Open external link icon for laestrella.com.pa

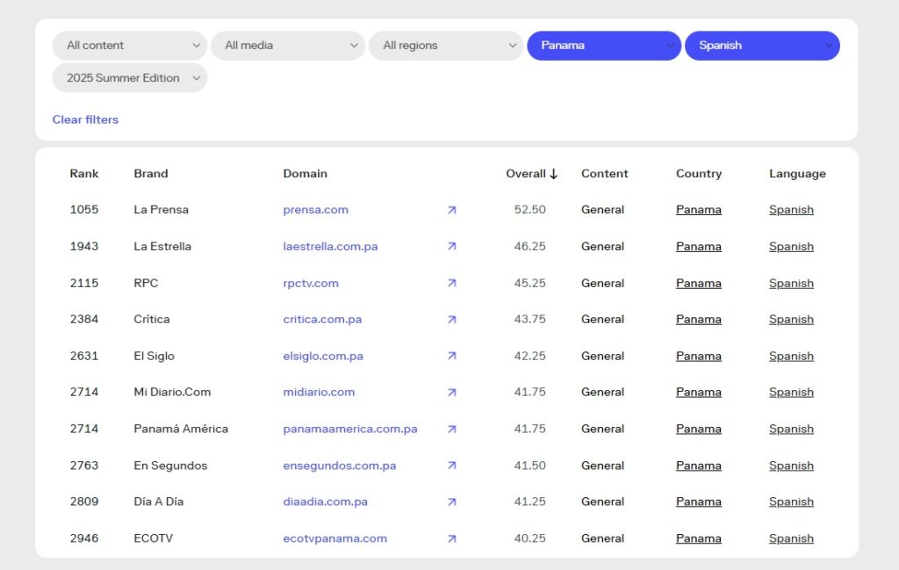(x=452, y=247)
